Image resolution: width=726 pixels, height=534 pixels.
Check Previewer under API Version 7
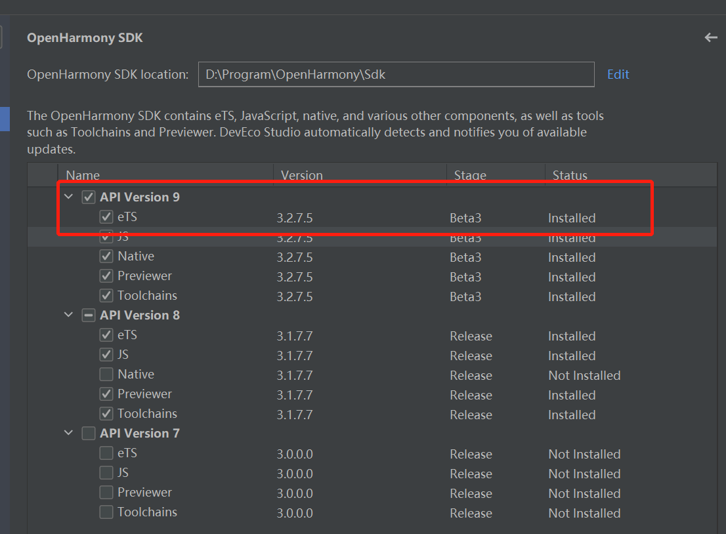(106, 492)
